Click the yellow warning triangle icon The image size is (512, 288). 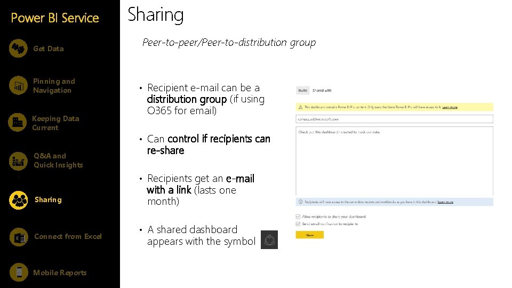[x=300, y=107]
